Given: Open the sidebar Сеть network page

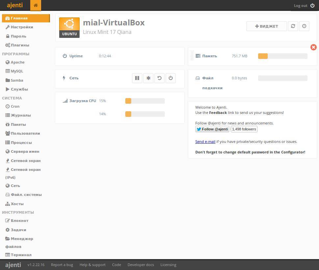Looking at the screenshot, I should 13,186.
